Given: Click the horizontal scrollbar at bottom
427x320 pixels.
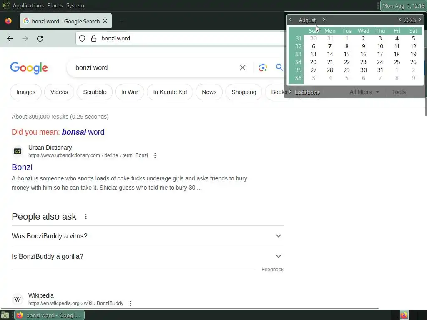Looking at the screenshot, I should (189, 309).
